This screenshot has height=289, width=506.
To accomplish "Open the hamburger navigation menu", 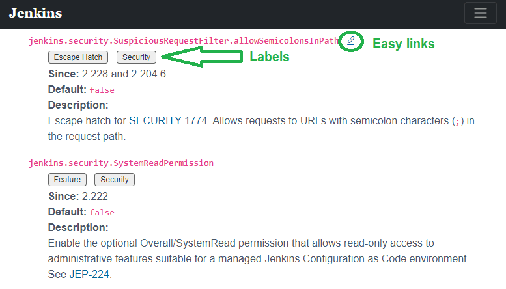I will click(x=481, y=14).
